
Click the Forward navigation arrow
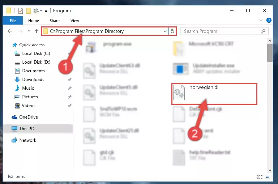(20, 31)
